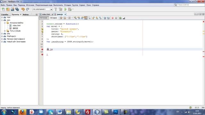Close the index.html editor tab
The width and height of the screenshot is (205, 115).
coord(53,14)
